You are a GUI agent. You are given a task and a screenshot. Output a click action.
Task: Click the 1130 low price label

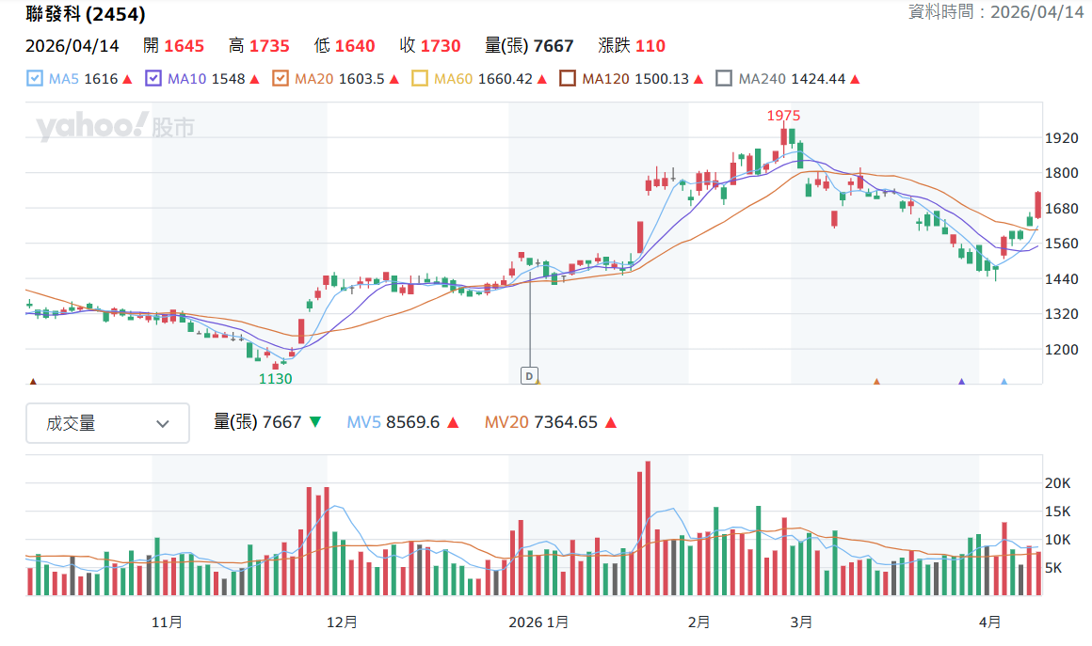[276, 379]
